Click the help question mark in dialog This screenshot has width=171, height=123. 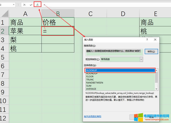click(x=147, y=40)
